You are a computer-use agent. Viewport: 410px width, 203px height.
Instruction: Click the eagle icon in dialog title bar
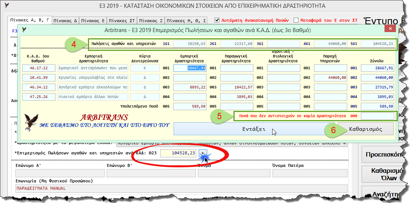pyautogui.click(x=24, y=29)
